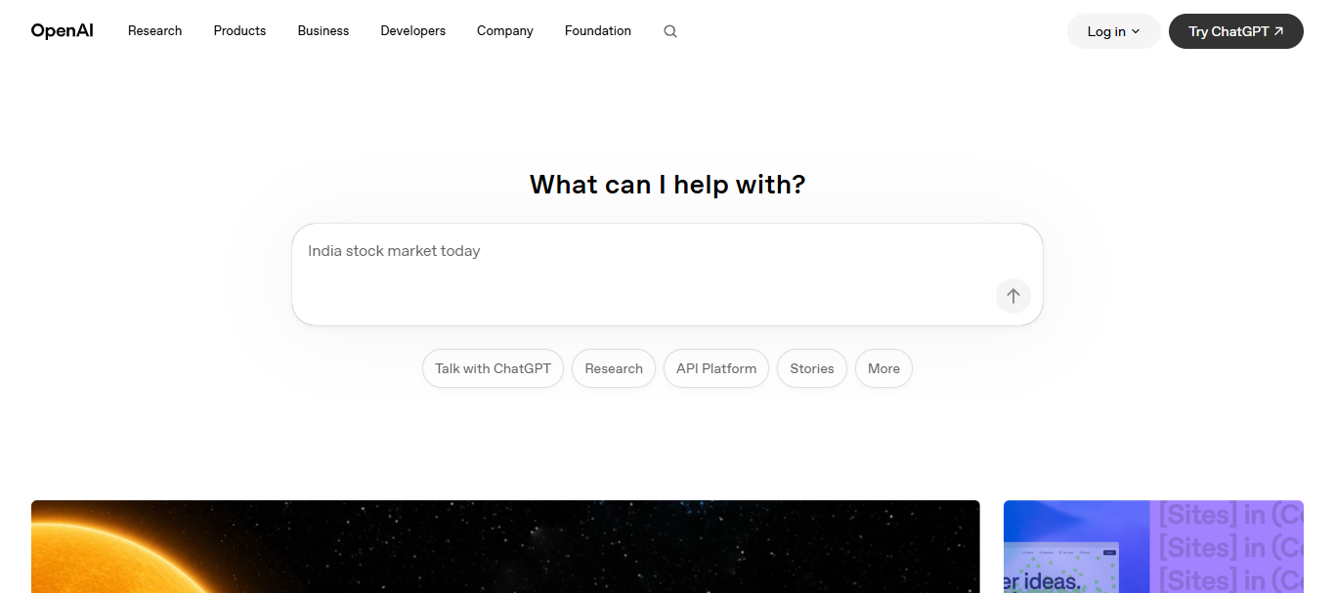Open the Developers menu
1335x593 pixels.
[x=413, y=30]
